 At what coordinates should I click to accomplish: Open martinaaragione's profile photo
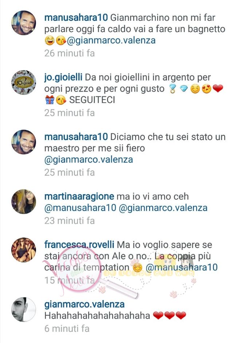tap(24, 202)
